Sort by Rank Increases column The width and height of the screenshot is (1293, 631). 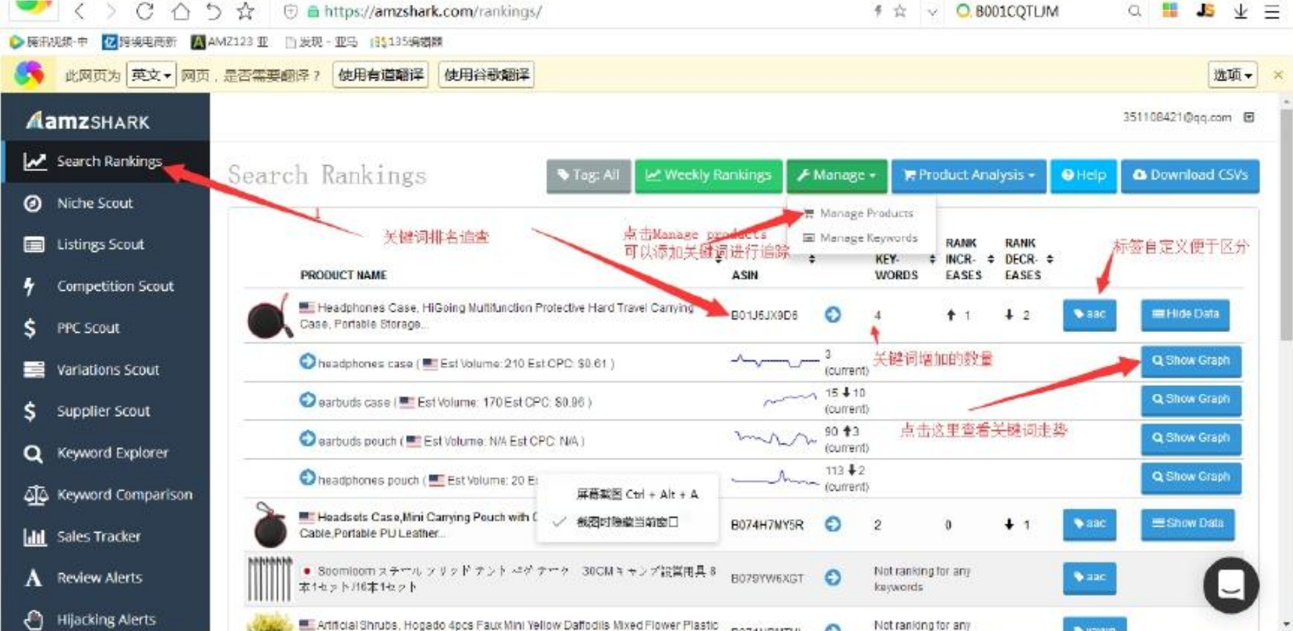991,259
